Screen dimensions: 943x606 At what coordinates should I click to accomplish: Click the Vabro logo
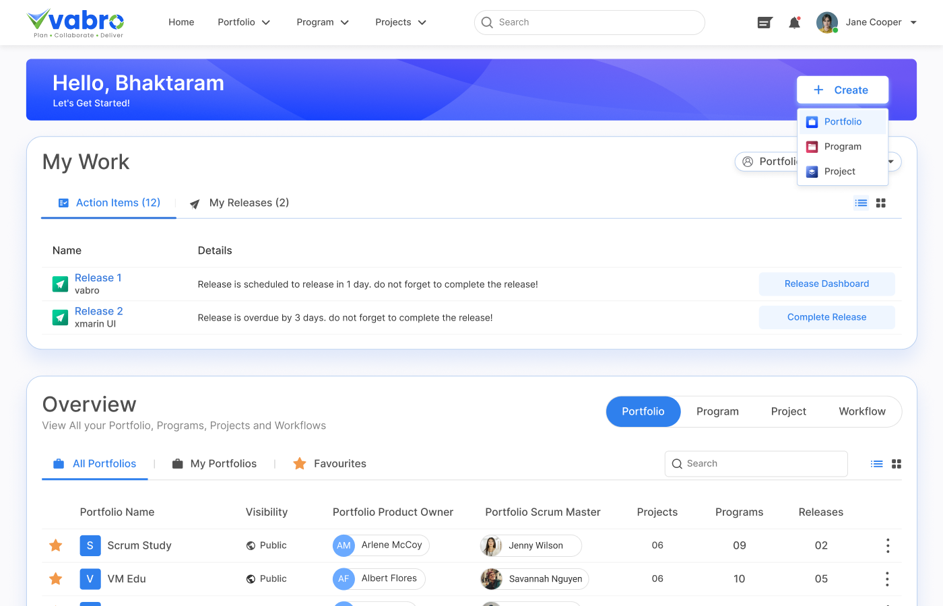(75, 23)
